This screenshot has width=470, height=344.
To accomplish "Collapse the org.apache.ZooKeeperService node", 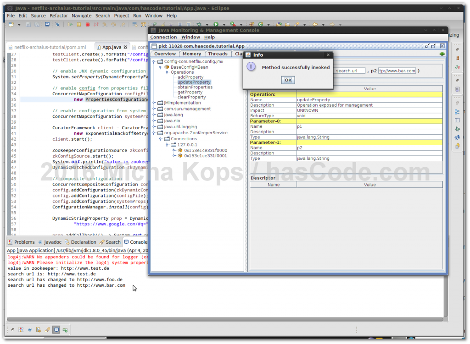I will [x=154, y=133].
